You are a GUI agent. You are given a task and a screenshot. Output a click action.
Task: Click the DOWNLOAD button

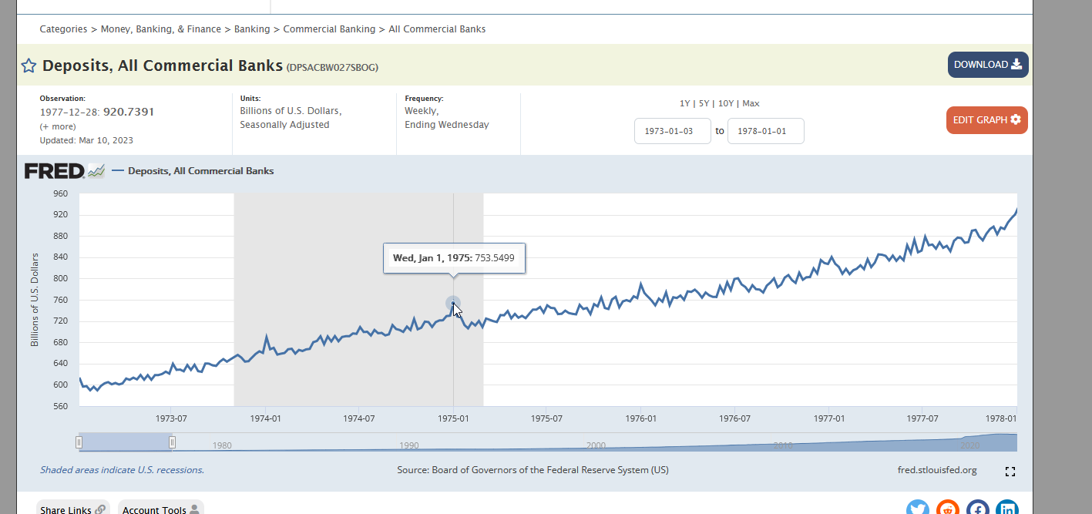pos(988,65)
